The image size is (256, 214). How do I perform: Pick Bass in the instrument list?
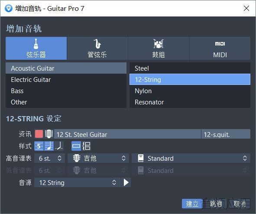66,91
